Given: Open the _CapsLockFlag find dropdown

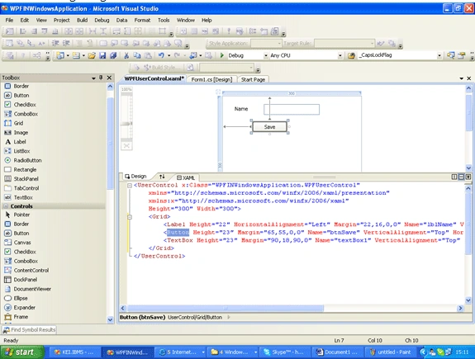Looking at the screenshot, I should tap(439, 55).
